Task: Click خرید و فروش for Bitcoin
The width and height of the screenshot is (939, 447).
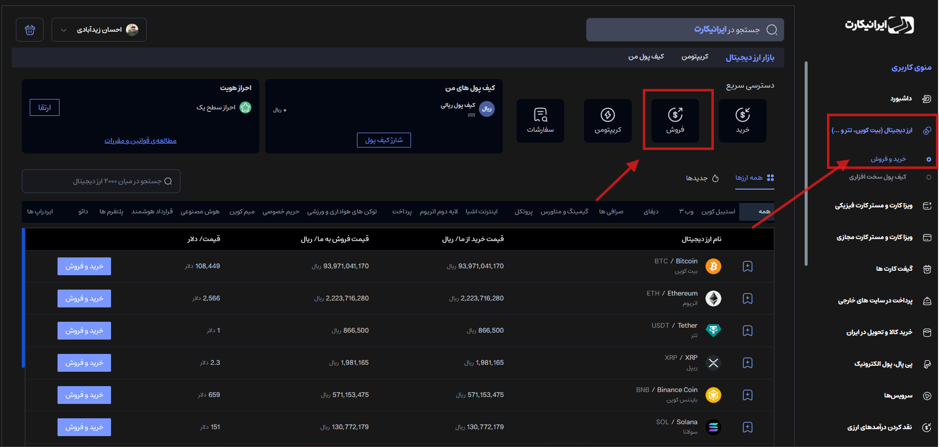Action: coord(84,266)
